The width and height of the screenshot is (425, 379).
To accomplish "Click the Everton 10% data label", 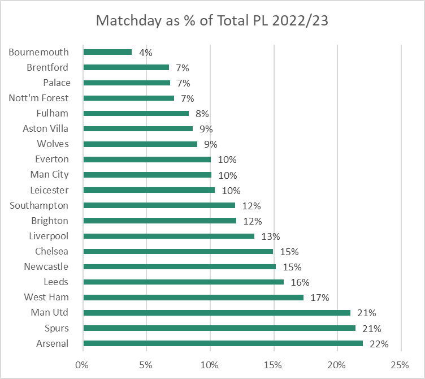I will tap(227, 160).
